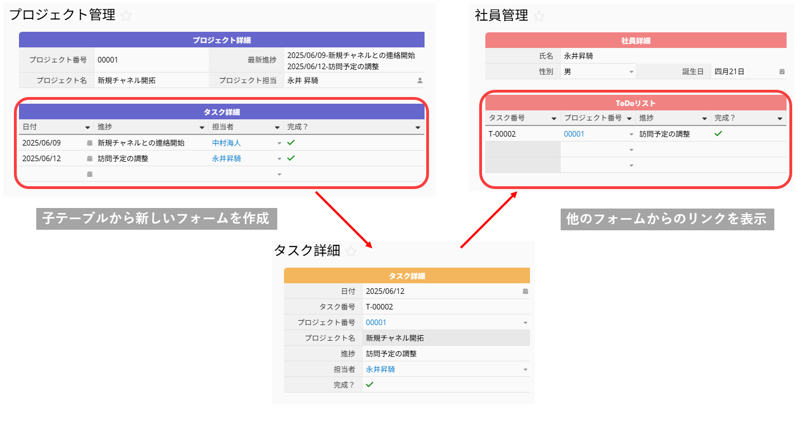Open 担当者 column filter dropdown arrow
This screenshot has width=805, height=421.
[277, 127]
